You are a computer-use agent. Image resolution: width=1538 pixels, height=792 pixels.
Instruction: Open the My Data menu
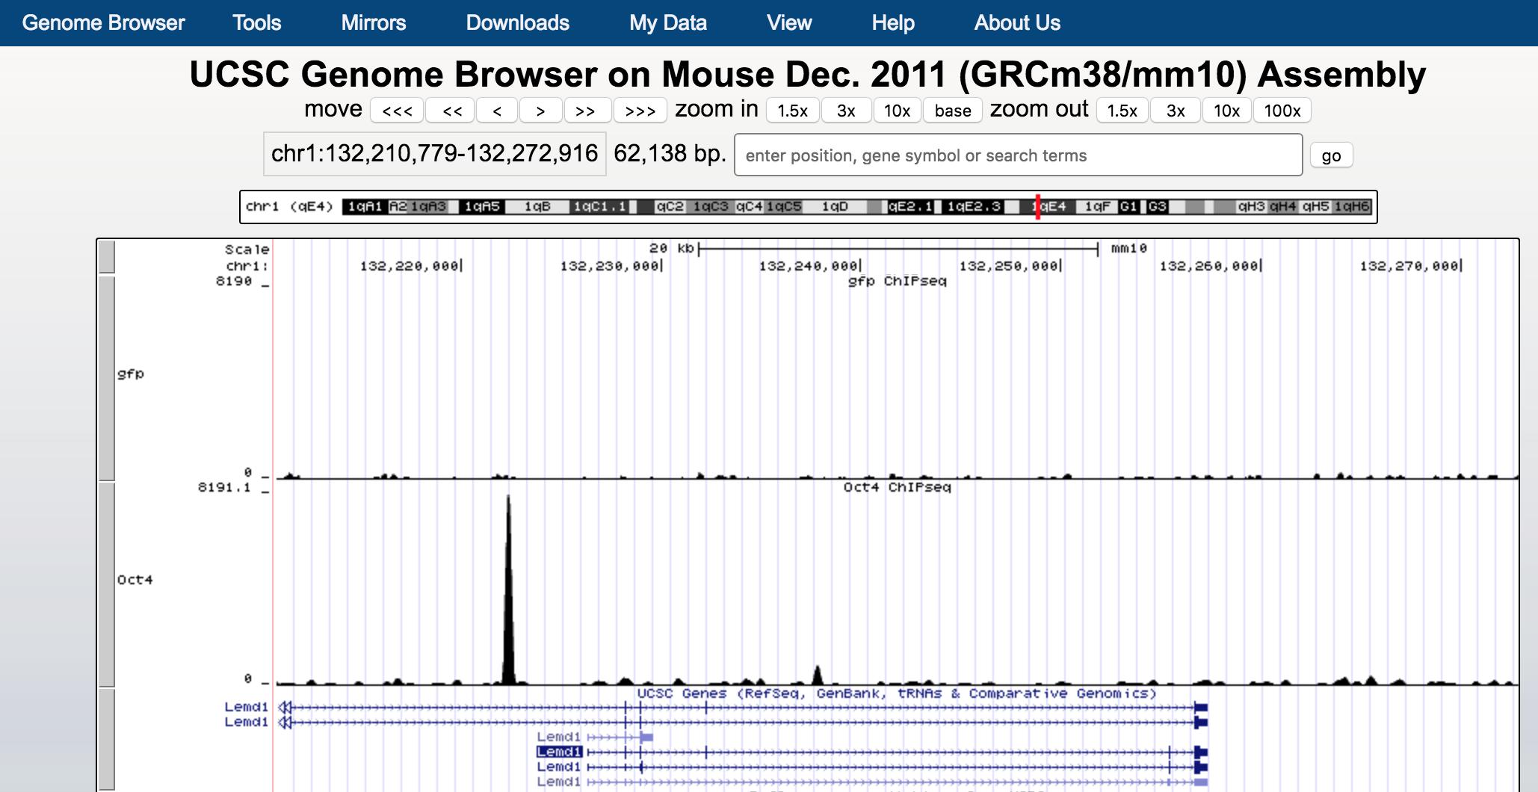click(667, 22)
